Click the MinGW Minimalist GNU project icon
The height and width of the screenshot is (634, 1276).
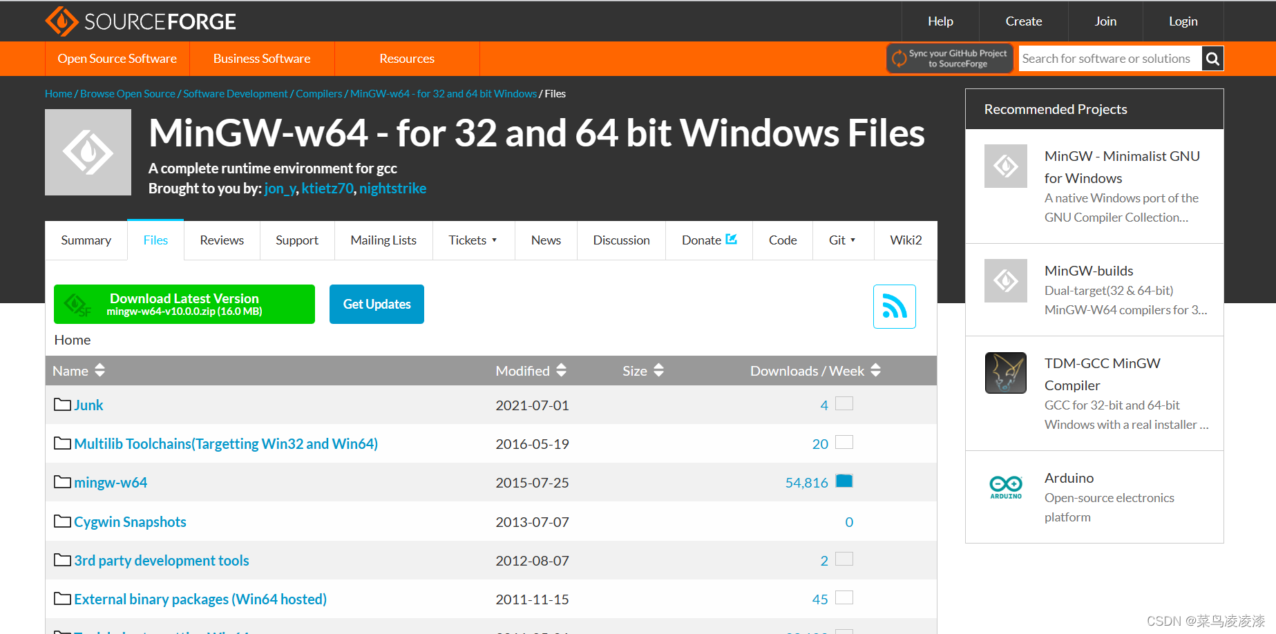pos(1006,166)
